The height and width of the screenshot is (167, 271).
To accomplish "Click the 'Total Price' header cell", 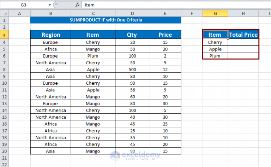I will click(x=243, y=35).
